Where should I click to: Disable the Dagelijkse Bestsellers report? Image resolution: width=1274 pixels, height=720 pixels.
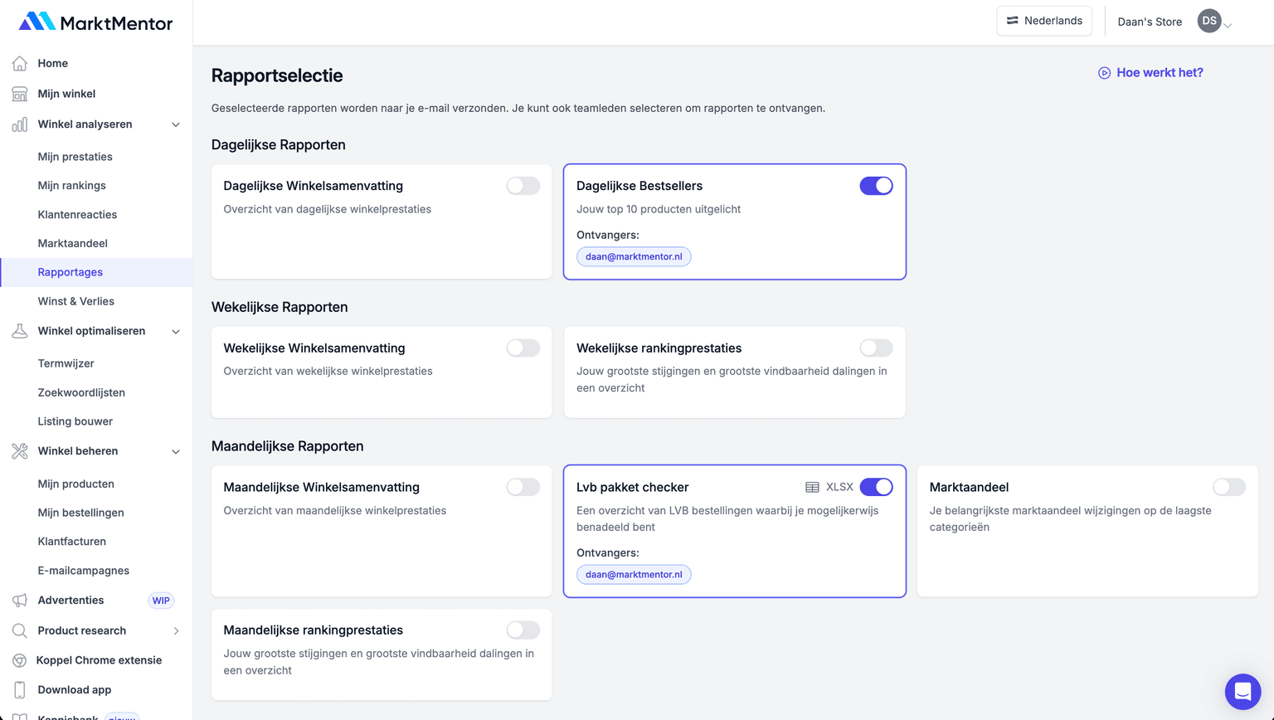[x=876, y=185]
